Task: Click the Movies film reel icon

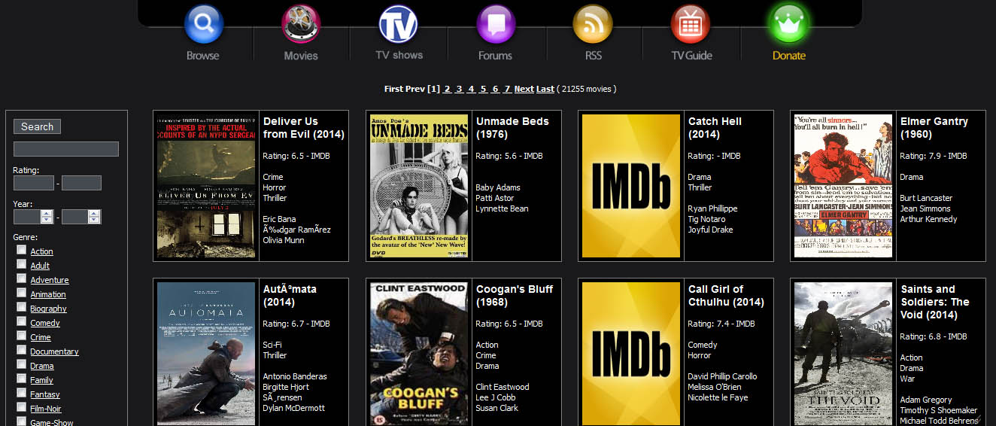Action: tap(301, 24)
